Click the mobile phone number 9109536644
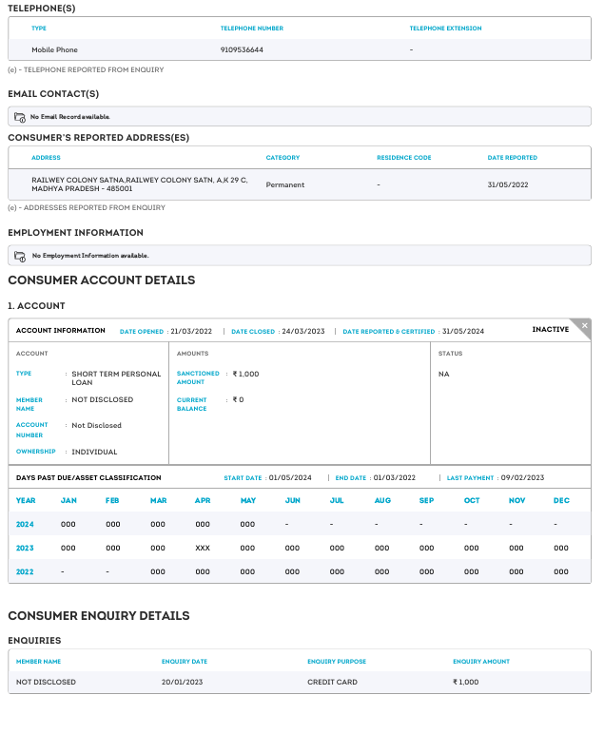 [x=242, y=49]
